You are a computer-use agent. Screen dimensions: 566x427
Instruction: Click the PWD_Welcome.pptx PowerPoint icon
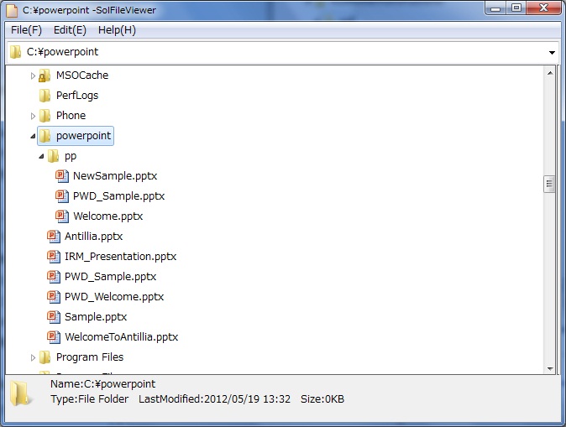(x=54, y=297)
